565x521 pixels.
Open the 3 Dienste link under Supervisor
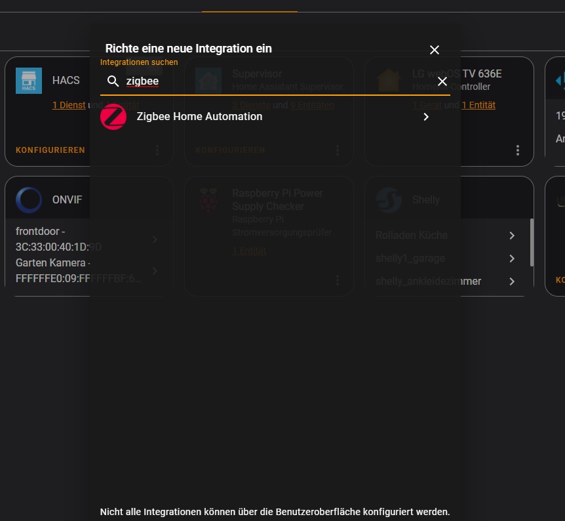click(251, 105)
